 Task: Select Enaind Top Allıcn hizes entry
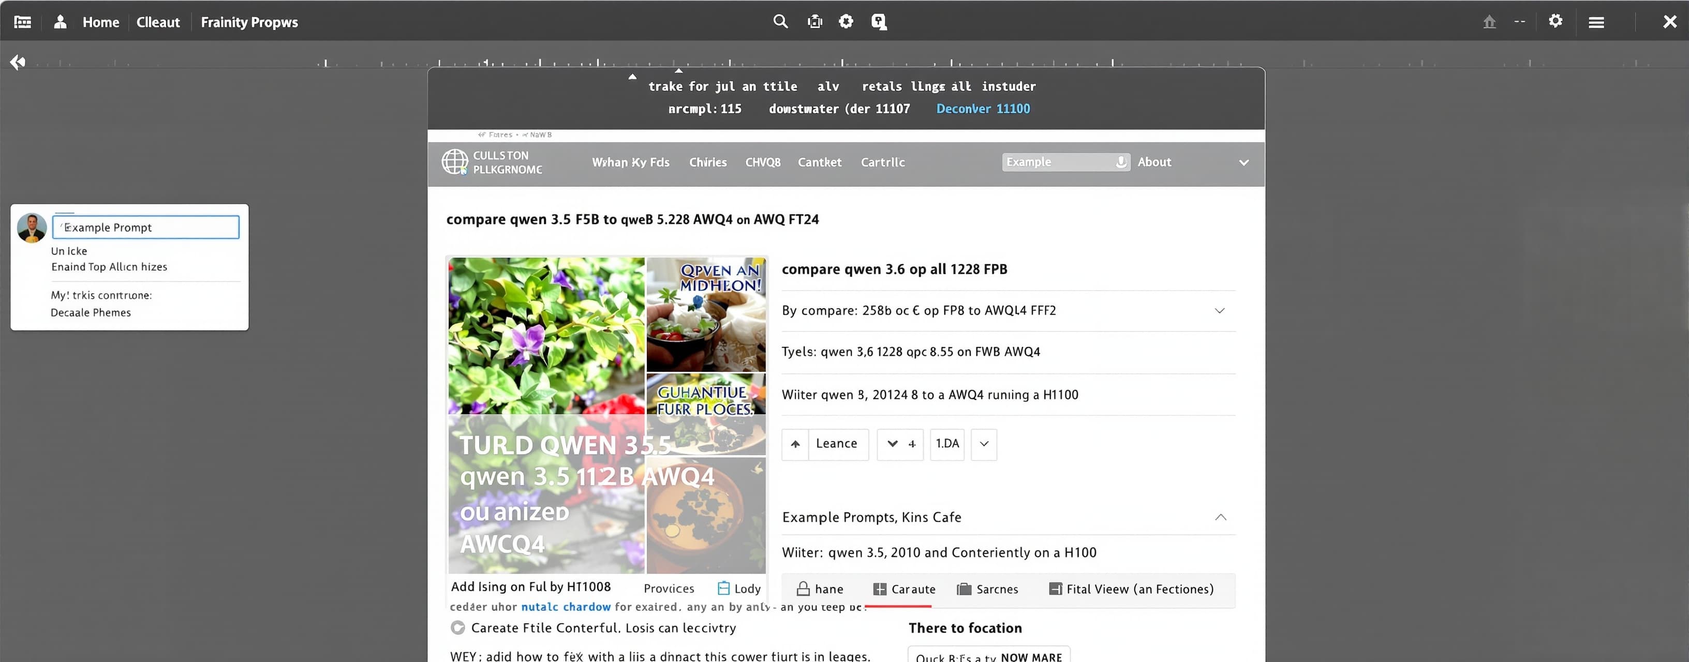click(110, 267)
